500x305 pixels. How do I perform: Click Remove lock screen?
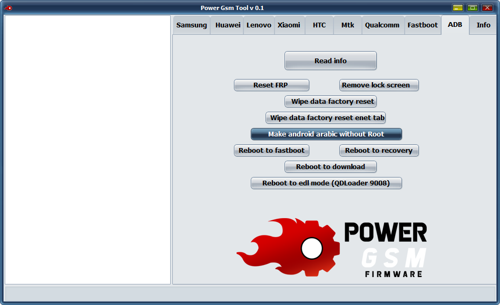[x=379, y=85]
